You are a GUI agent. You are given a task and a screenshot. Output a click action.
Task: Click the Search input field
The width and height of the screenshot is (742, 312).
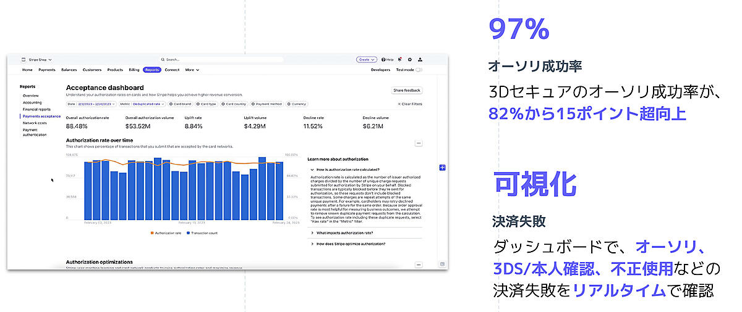tap(223, 60)
